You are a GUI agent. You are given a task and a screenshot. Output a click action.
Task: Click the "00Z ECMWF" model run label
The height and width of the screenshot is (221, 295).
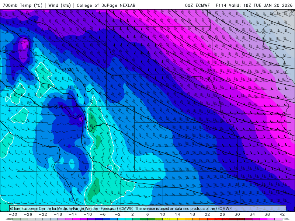coord(197,5)
